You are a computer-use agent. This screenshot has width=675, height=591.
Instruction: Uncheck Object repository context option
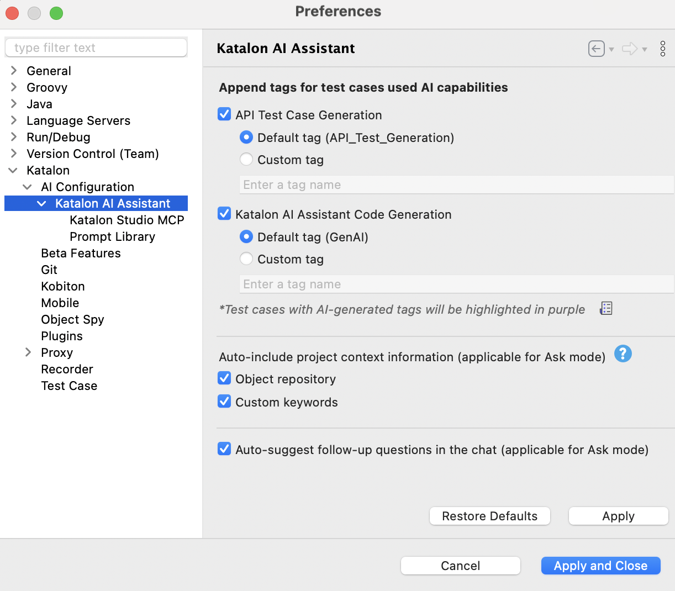(224, 378)
